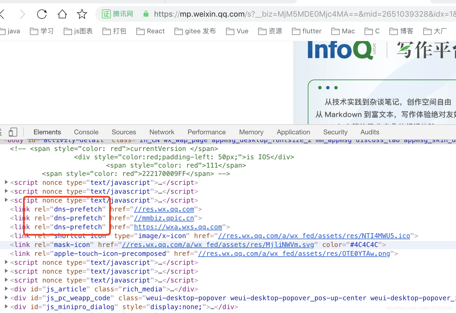Open the 学习 bookmark folder
The height and width of the screenshot is (313, 456).
tap(42, 31)
